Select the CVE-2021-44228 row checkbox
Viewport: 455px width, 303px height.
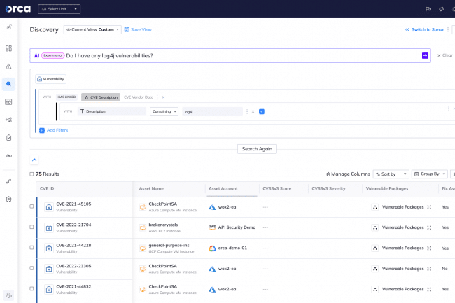click(31, 248)
